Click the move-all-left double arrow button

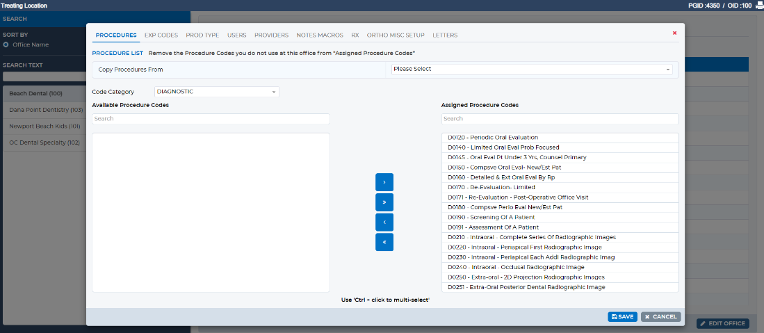(x=384, y=242)
